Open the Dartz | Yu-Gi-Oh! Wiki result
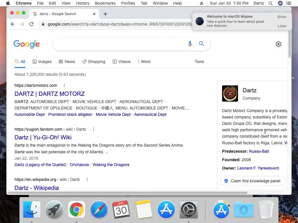298x223 pixels. [43, 137]
